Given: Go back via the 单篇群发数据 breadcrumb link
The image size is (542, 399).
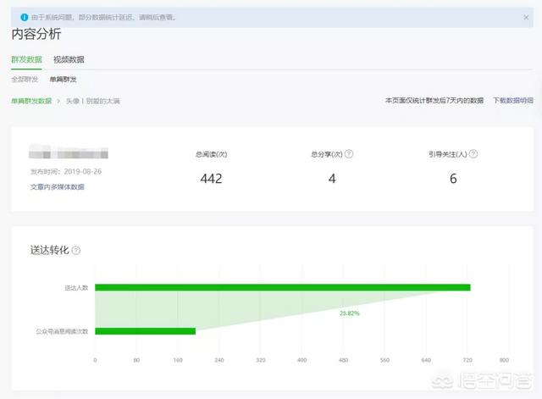Looking at the screenshot, I should [x=31, y=101].
